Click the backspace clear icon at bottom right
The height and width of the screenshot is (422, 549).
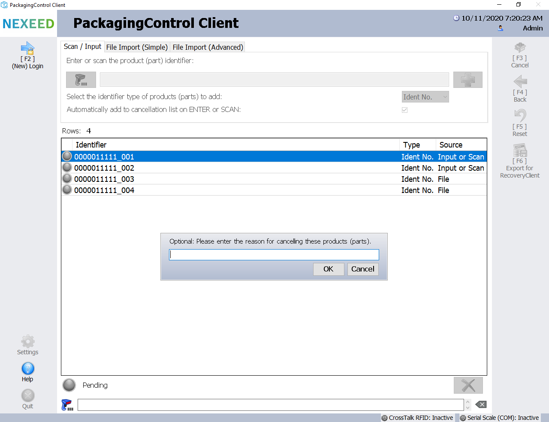click(x=481, y=404)
